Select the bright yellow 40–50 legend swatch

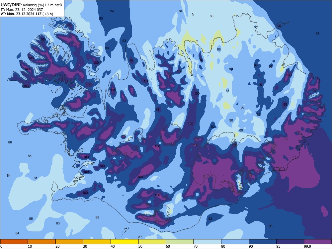[124, 242]
